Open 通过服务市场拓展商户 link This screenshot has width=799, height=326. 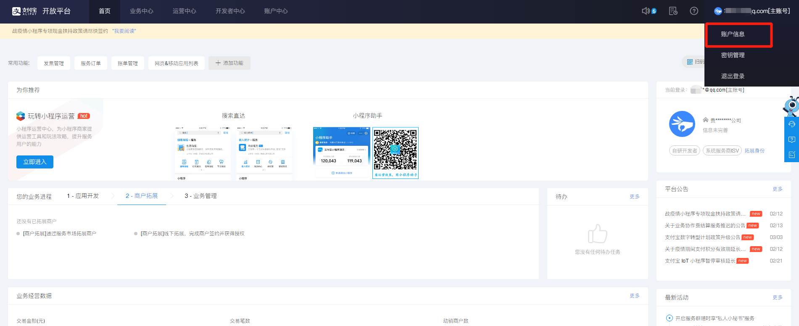60,234
